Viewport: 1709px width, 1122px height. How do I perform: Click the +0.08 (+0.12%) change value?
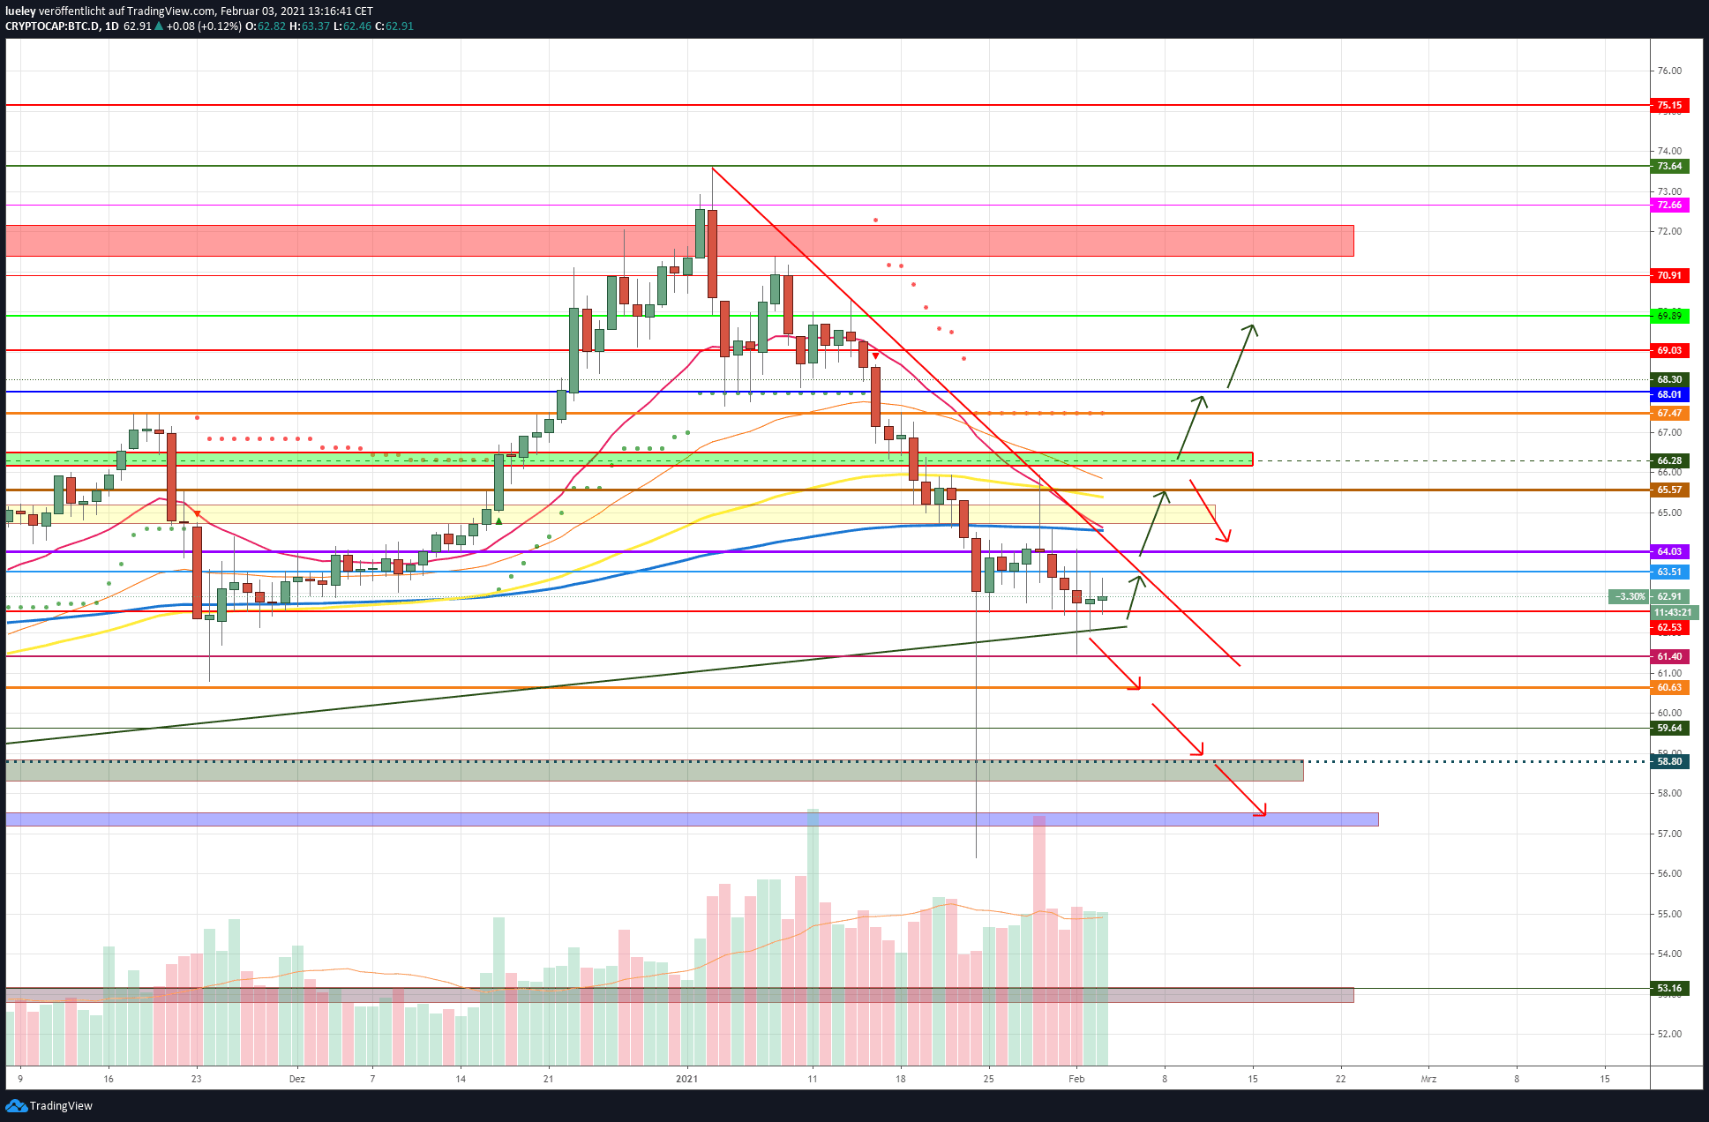click(x=204, y=26)
